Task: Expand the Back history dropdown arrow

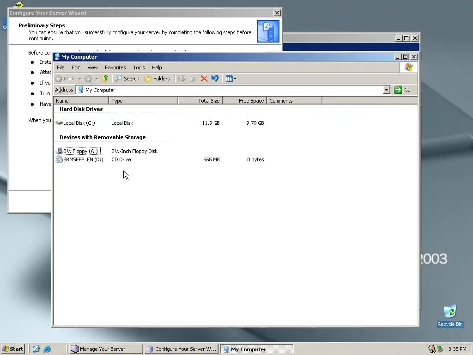Action: [79, 79]
